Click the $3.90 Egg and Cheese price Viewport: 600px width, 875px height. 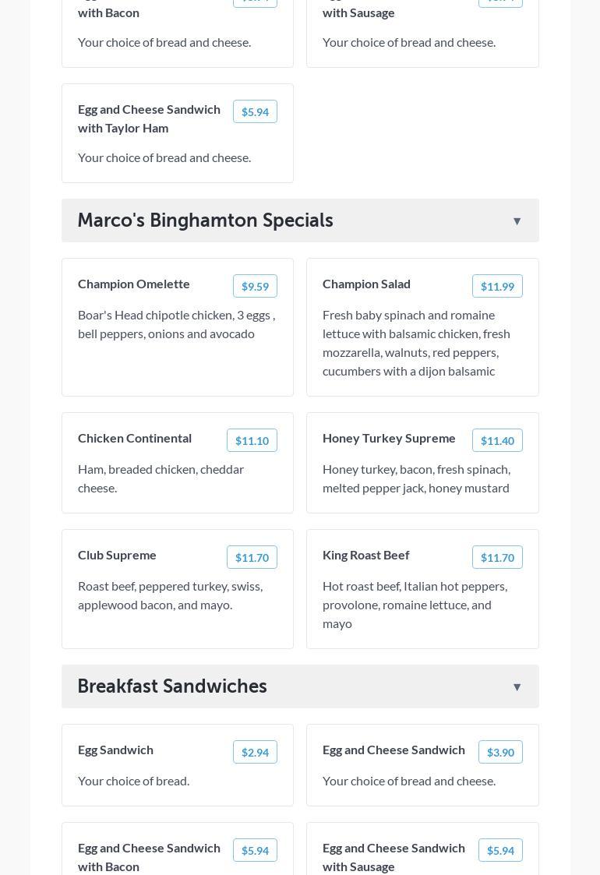point(500,752)
